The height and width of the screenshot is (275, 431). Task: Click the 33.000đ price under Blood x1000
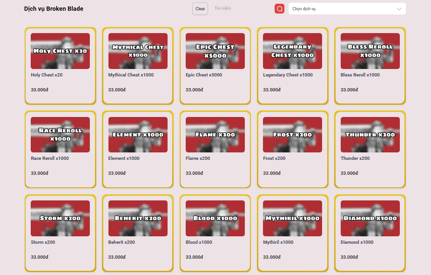click(x=195, y=257)
